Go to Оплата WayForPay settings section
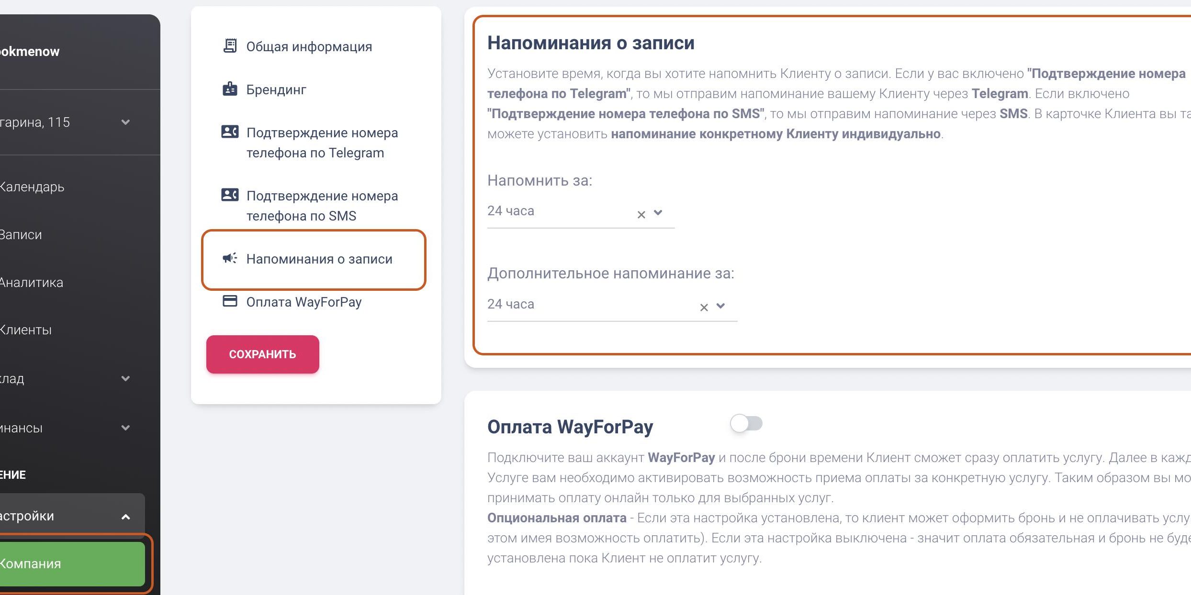Screen dimensions: 1191x595 [x=303, y=302]
